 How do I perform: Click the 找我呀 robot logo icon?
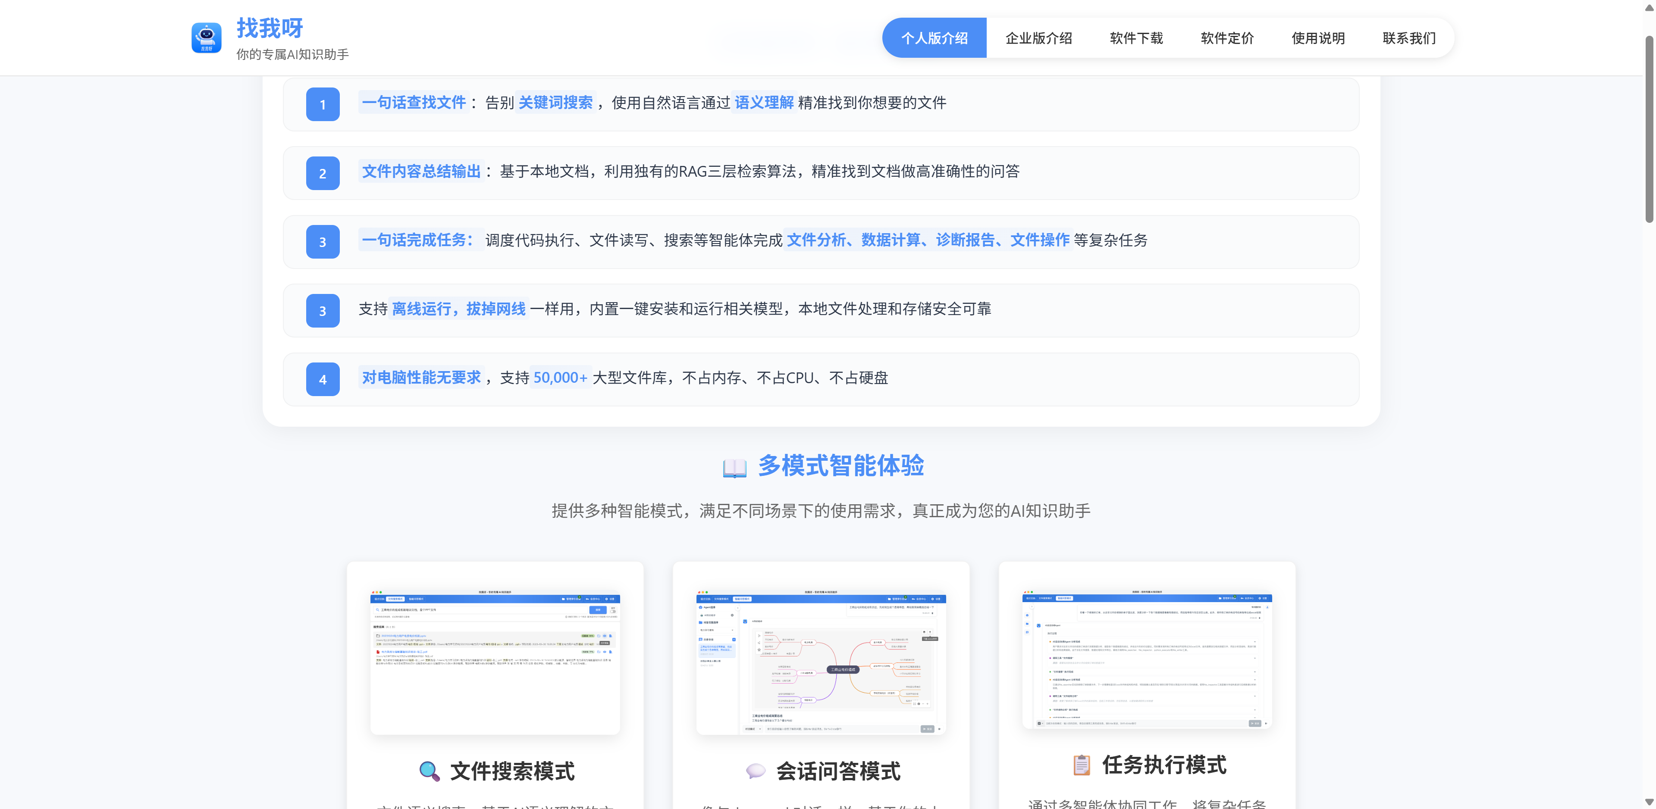(207, 38)
